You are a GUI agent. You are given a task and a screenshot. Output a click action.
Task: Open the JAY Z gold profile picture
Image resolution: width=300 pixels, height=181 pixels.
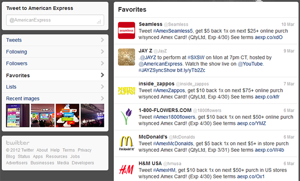[127, 57]
